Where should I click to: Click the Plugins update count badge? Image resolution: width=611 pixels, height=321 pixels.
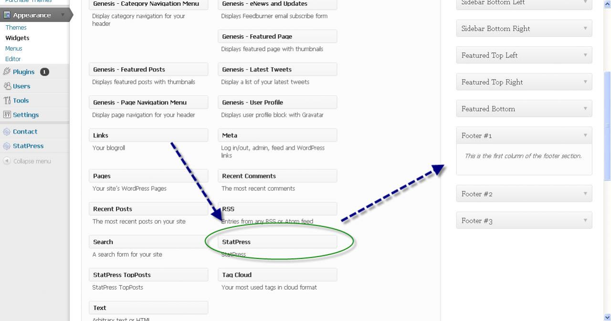click(x=44, y=72)
